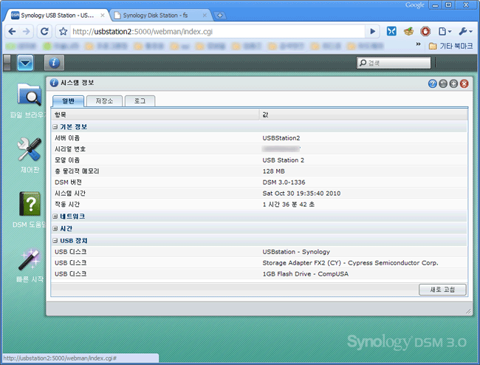The image size is (480, 365).
Task: Collapse the USB 장치 section
Action: click(55, 241)
